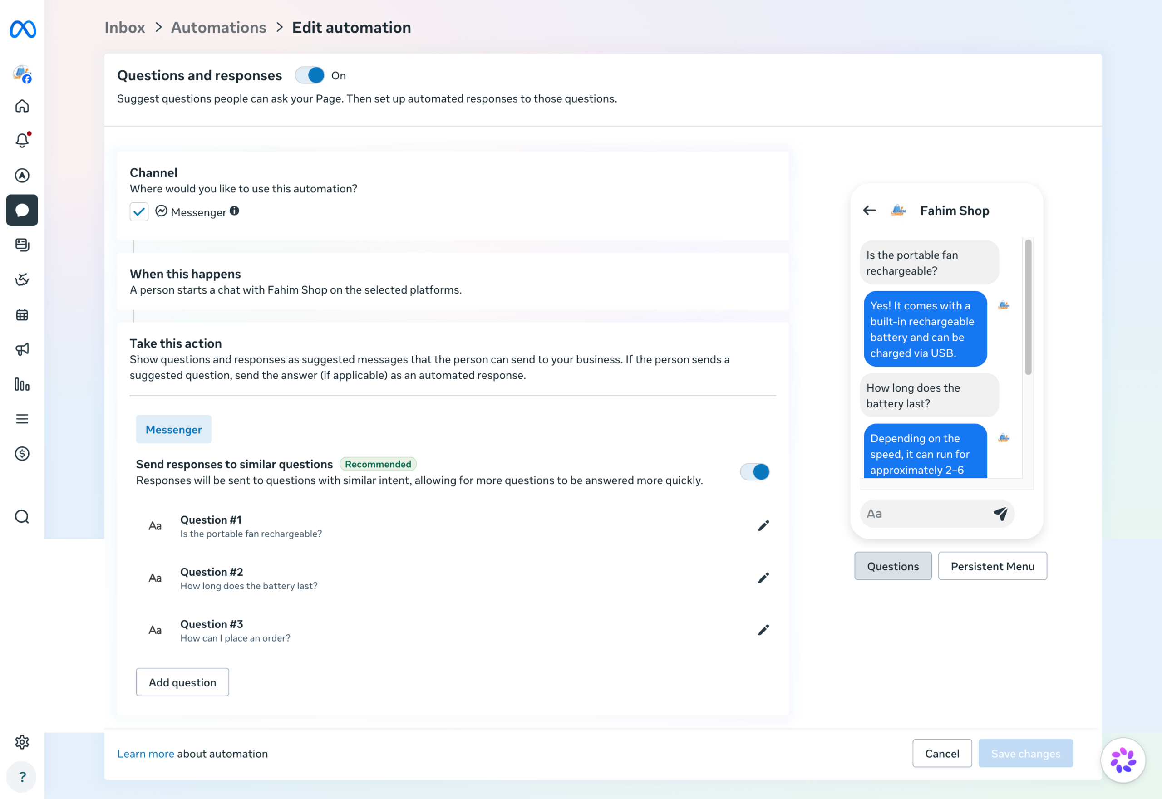Open the handshake icon in sidebar
Image resolution: width=1162 pixels, height=799 pixels.
(x=22, y=279)
